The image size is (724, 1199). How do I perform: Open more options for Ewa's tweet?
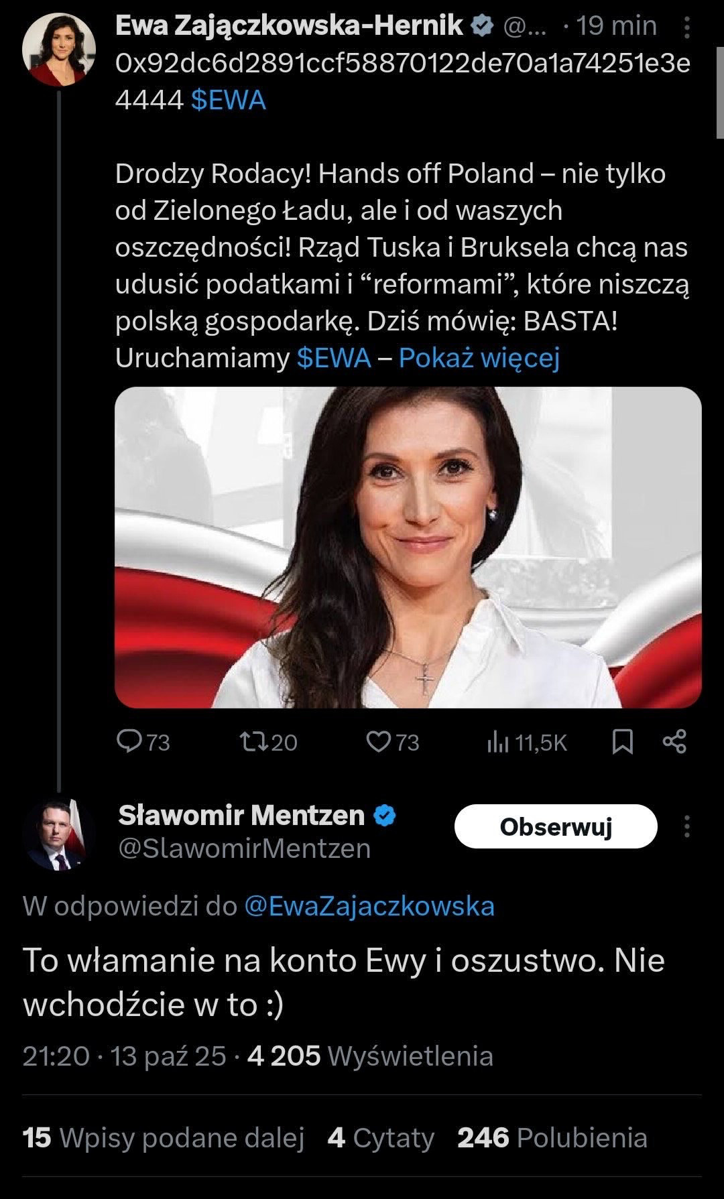tap(687, 27)
